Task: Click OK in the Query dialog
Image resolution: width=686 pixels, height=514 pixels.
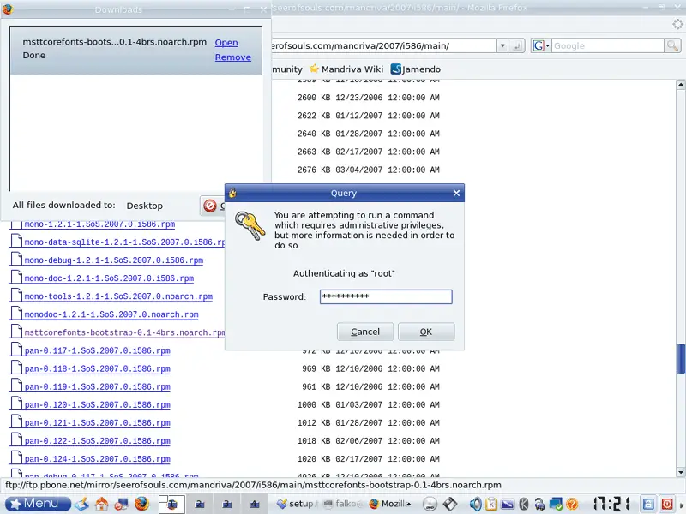Action: click(x=426, y=332)
